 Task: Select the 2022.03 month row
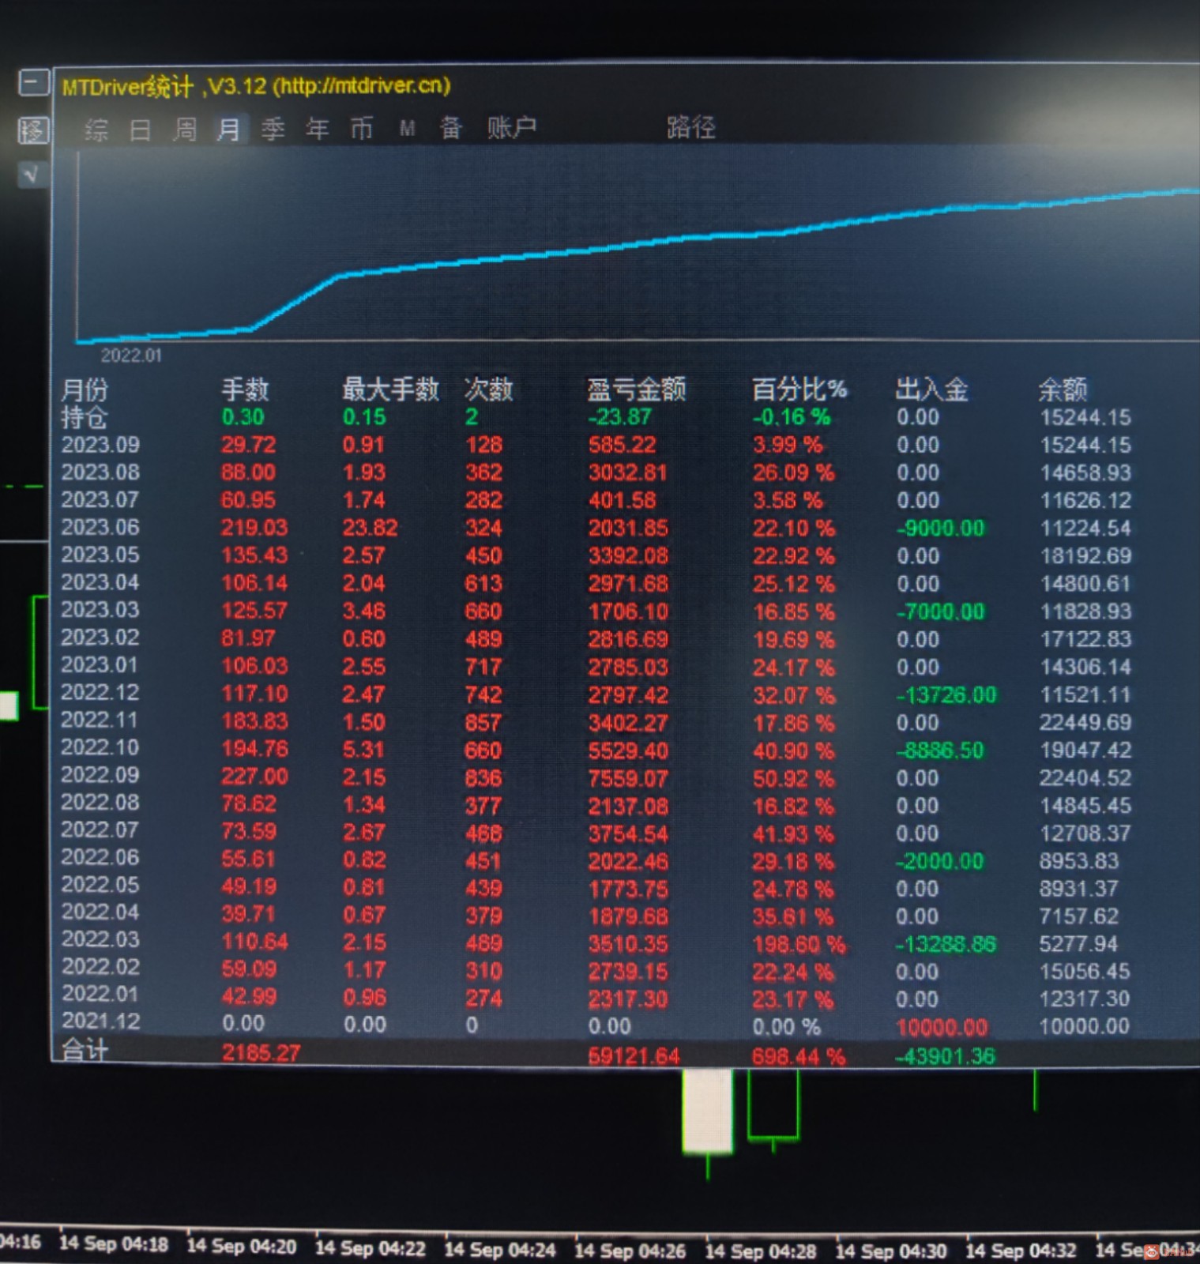point(596,942)
